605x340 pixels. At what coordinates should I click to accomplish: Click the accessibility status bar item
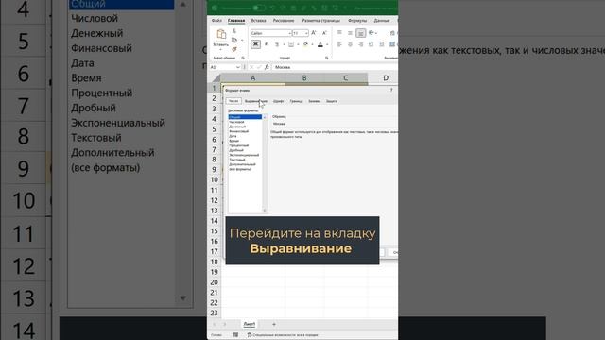click(x=283, y=335)
